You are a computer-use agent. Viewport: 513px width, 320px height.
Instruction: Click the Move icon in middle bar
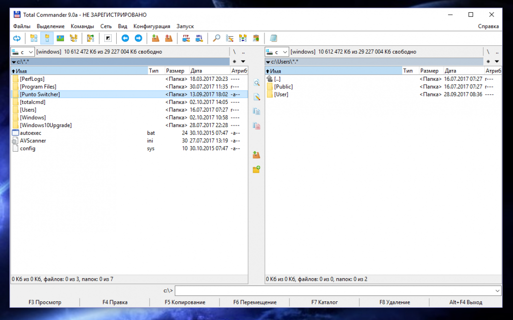click(x=256, y=126)
